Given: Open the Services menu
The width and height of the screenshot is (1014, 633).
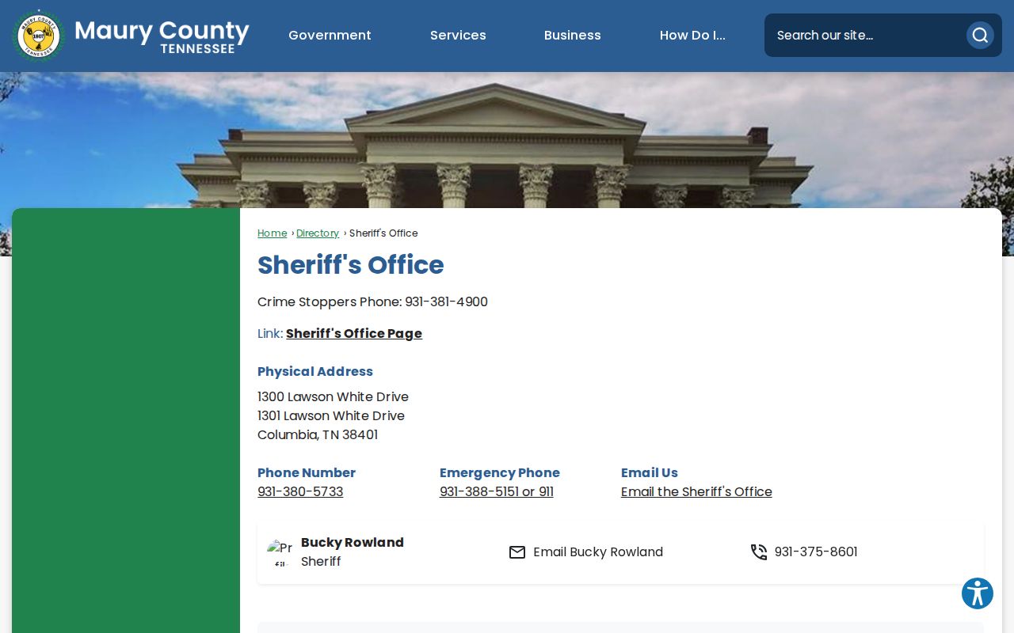Looking at the screenshot, I should [458, 36].
